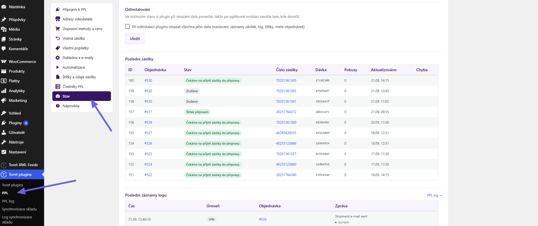Click the Vlastní poplatky tag icon

58,48
